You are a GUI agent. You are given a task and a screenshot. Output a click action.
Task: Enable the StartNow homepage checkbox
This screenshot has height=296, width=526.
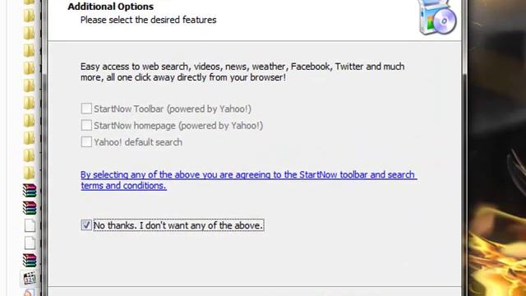(x=86, y=125)
